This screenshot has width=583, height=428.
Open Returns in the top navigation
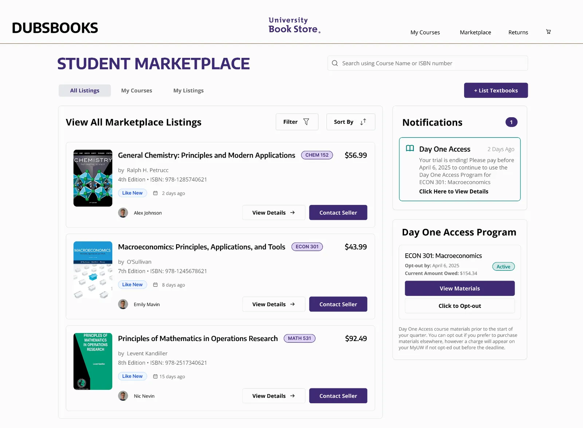[x=518, y=32]
